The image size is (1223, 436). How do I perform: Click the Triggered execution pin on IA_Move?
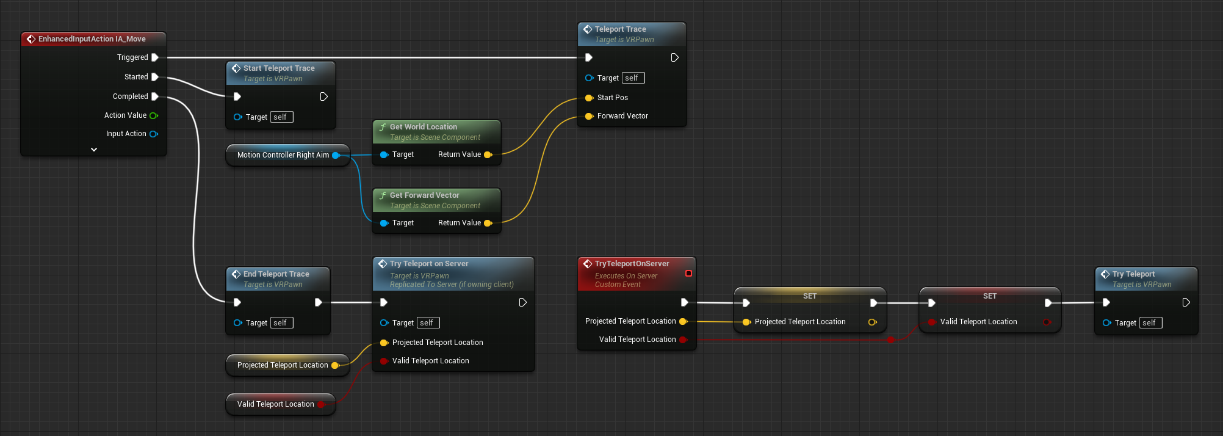(155, 57)
